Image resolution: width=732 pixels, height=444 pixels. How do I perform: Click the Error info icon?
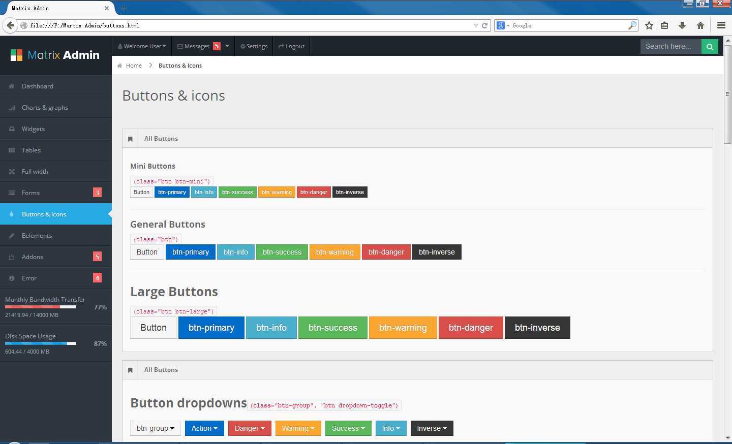point(11,278)
